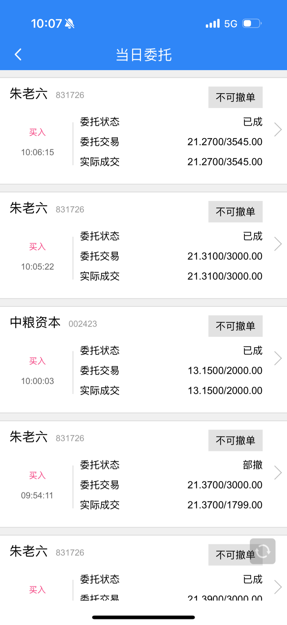Tap the battery icon in status bar
The height and width of the screenshot is (625, 287).
tap(252, 24)
